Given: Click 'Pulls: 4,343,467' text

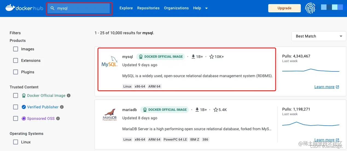Looking at the screenshot, I should 296,56.
